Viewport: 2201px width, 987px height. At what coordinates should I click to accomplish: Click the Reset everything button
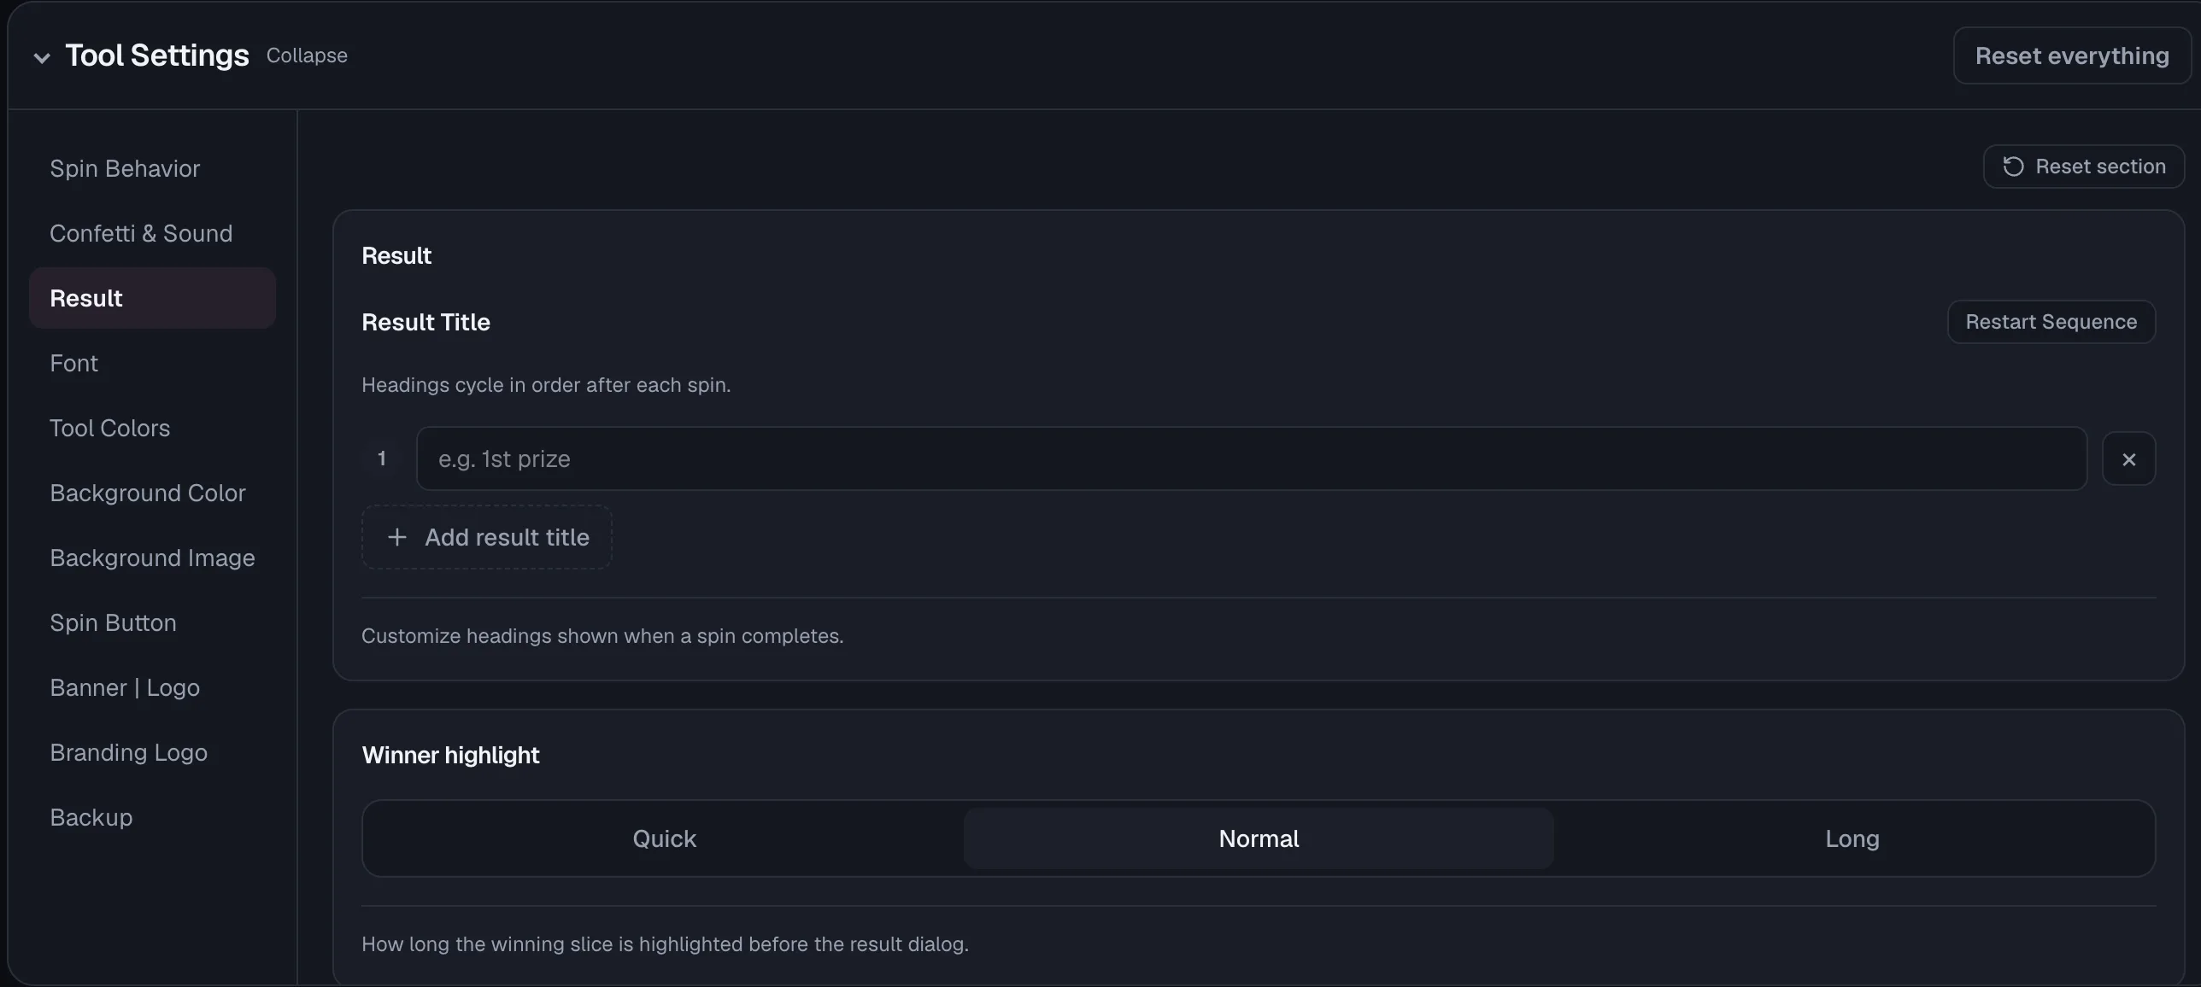[2072, 55]
